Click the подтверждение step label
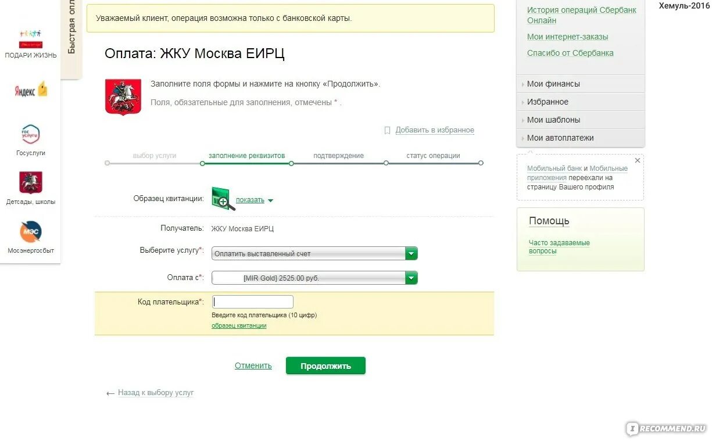 coord(338,156)
